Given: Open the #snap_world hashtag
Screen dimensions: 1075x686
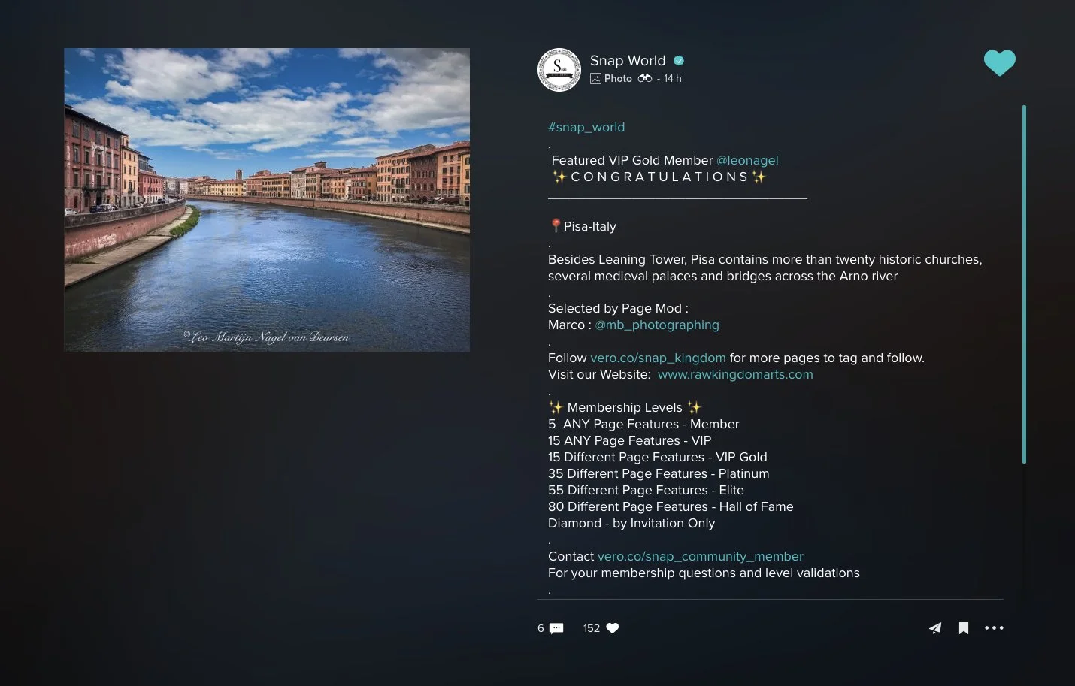Looking at the screenshot, I should coord(586,127).
